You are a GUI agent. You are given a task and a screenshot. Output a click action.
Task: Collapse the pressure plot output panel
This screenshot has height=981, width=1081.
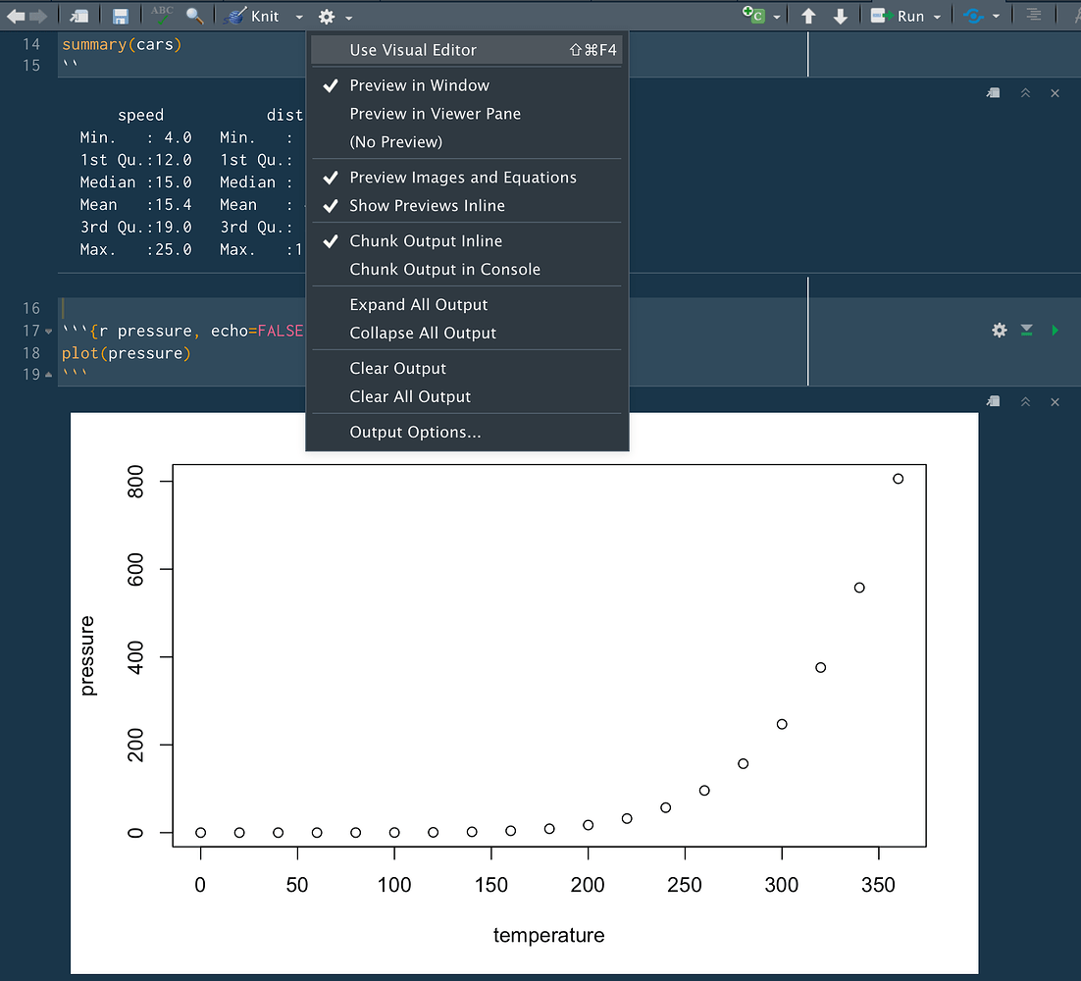pyautogui.click(x=1026, y=401)
